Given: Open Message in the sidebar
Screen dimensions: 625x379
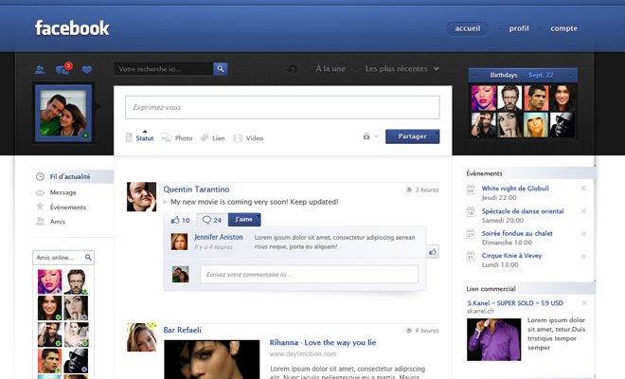Looking at the screenshot, I should pos(63,192).
